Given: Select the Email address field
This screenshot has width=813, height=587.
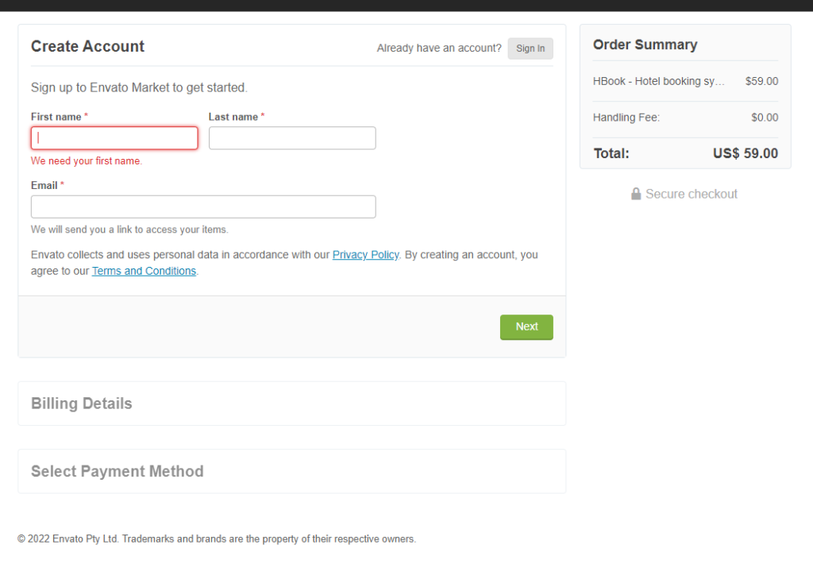Looking at the screenshot, I should pyautogui.click(x=203, y=207).
